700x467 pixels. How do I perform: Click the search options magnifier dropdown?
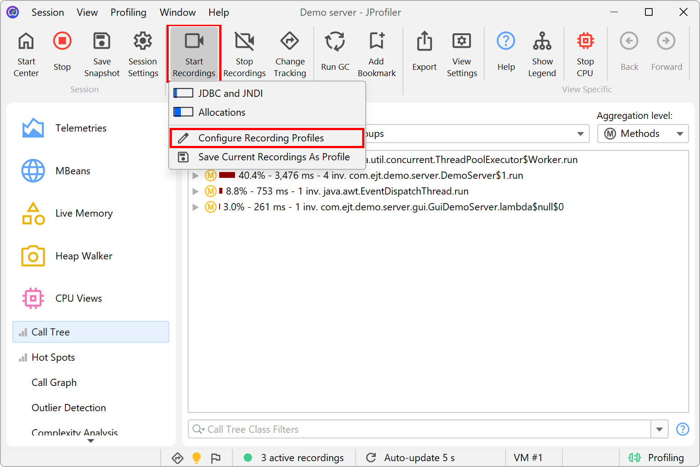(199, 429)
